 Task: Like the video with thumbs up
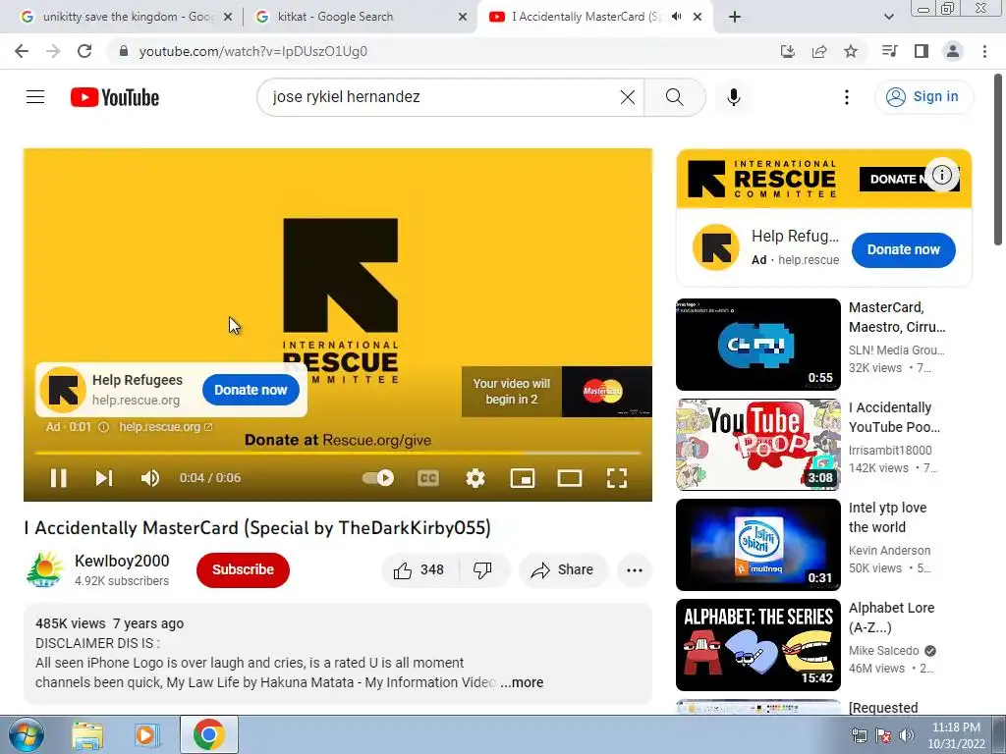pos(419,570)
